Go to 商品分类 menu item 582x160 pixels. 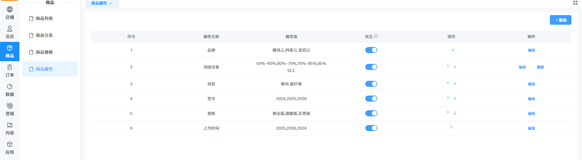pyautogui.click(x=50, y=35)
